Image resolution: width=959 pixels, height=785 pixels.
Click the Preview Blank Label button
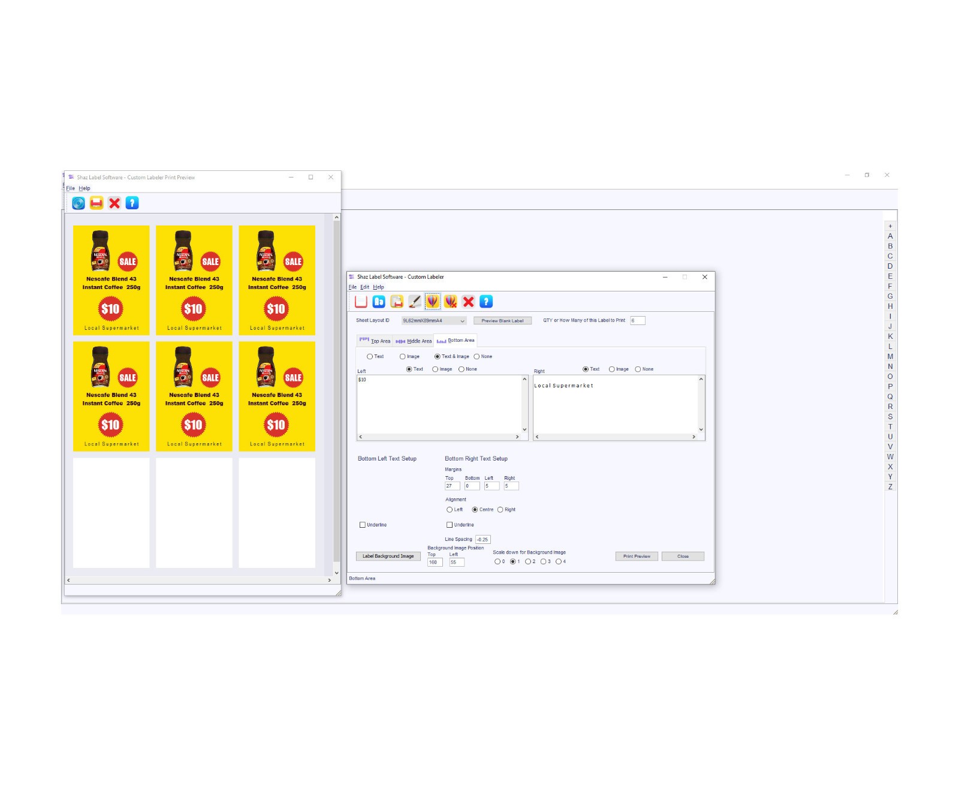[x=502, y=321]
